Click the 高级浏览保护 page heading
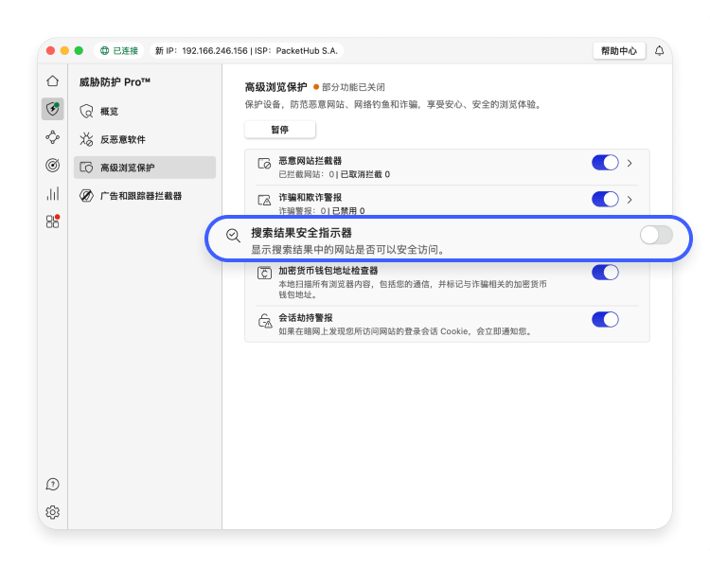This screenshot has width=710, height=568. [x=275, y=87]
